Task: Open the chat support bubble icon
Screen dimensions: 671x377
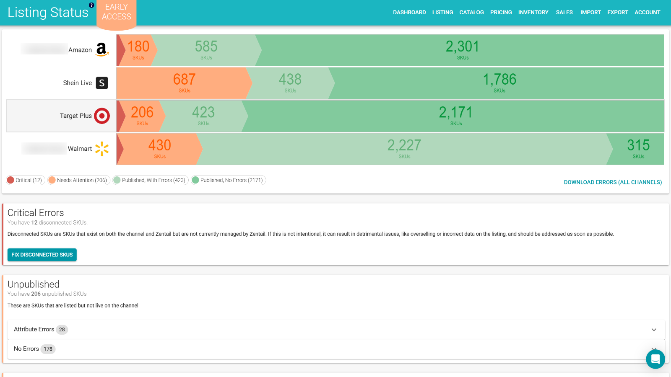Action: coord(655,359)
